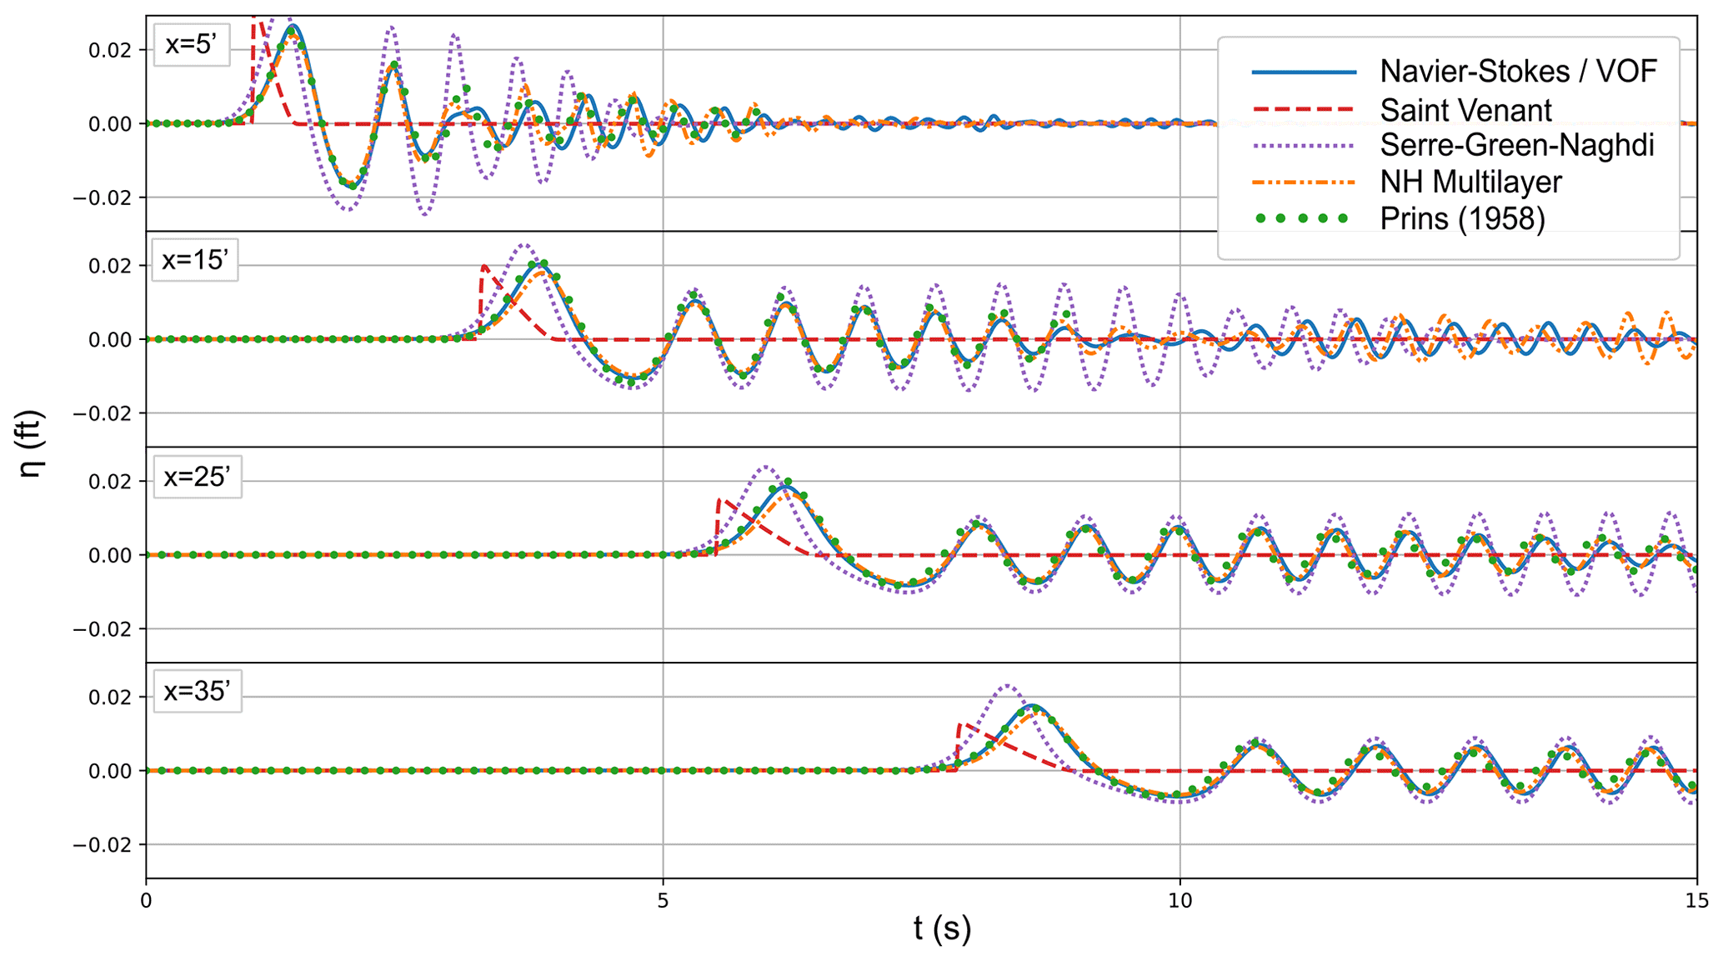Click the Serre-Green-Naghdi legend label
This screenshot has height=961, width=1723.
point(1516,146)
